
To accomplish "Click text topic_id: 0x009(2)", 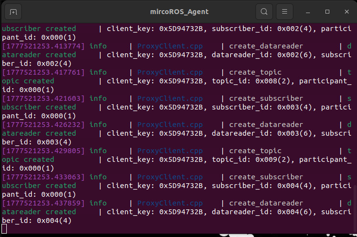I will coord(251,159).
